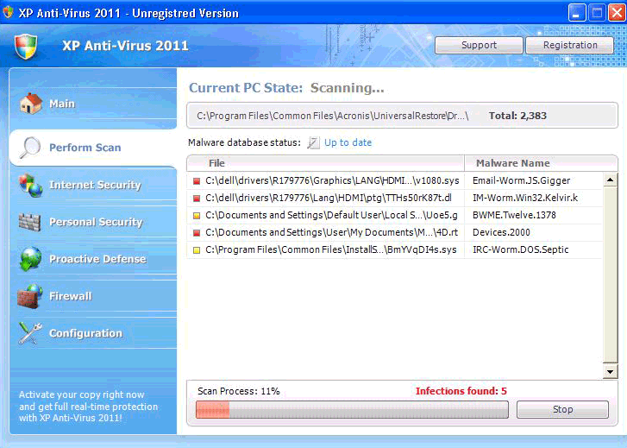Screen dimensions: 627x448
Task: Click the scan progress bar
Action: (352, 409)
